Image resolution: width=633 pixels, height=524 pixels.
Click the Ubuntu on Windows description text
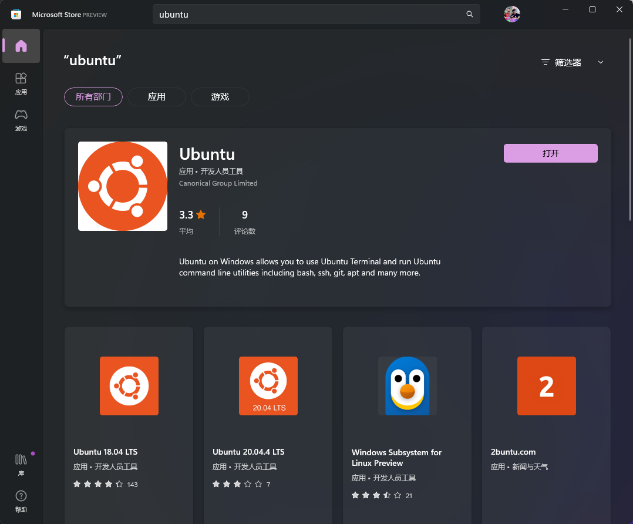tap(309, 267)
